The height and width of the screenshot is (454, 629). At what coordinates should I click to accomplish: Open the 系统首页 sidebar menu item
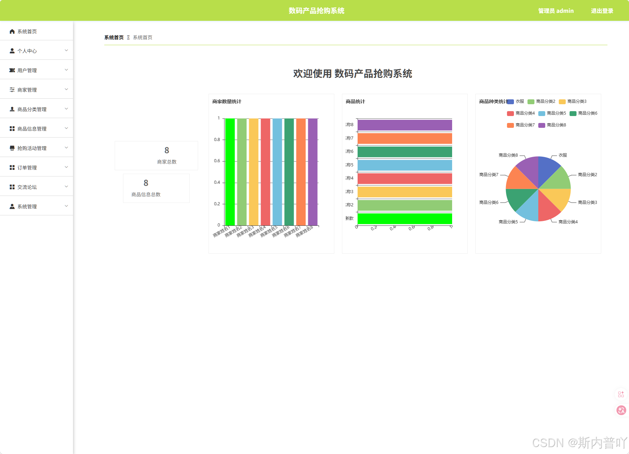tap(36, 31)
